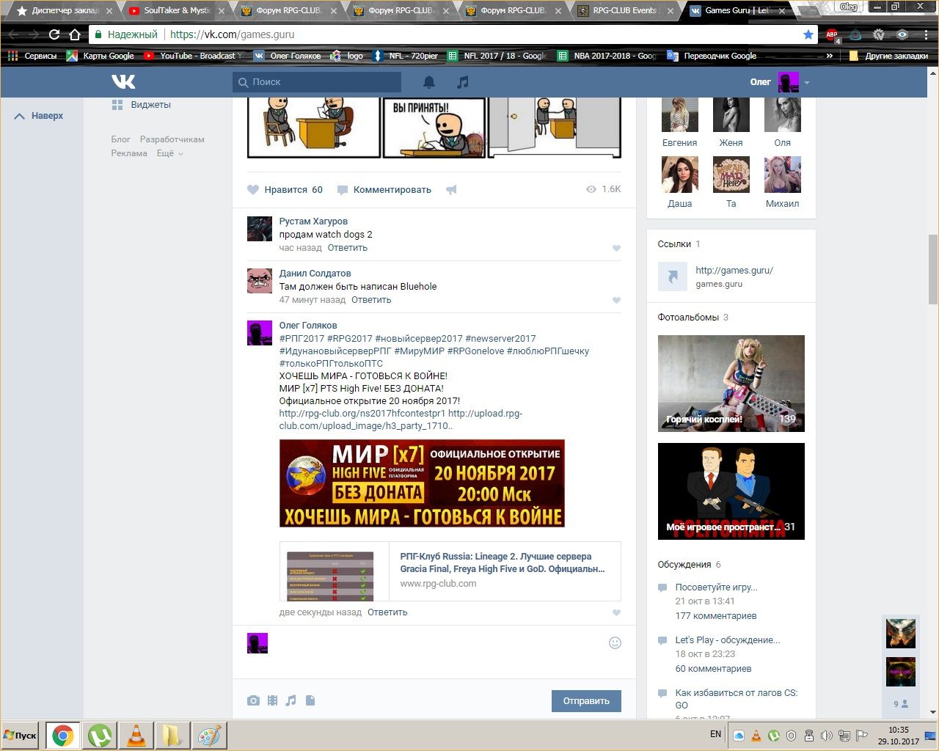Like Рустам Хагуров's comment

click(x=616, y=248)
